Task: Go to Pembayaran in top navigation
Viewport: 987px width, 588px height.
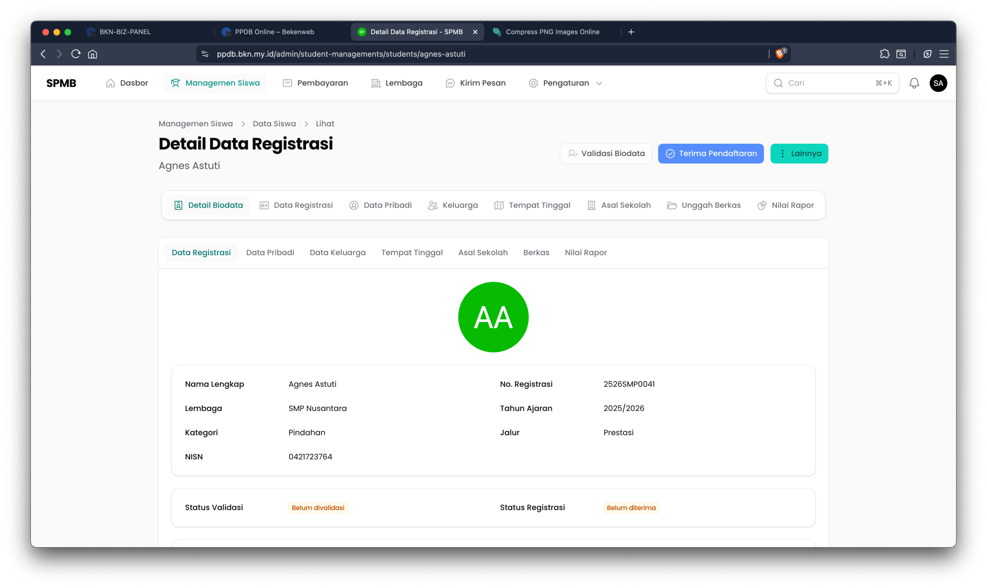Action: click(x=315, y=83)
